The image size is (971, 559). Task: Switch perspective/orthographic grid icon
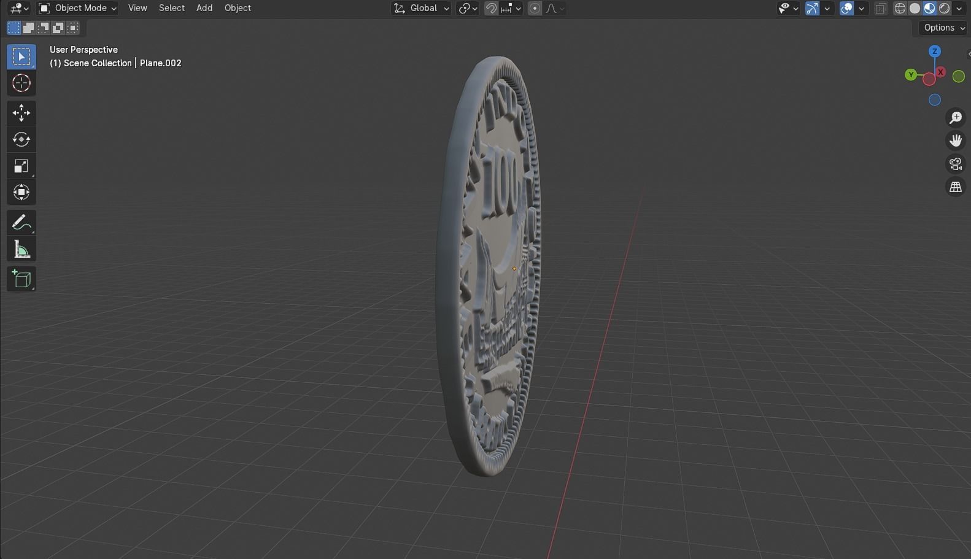[956, 187]
